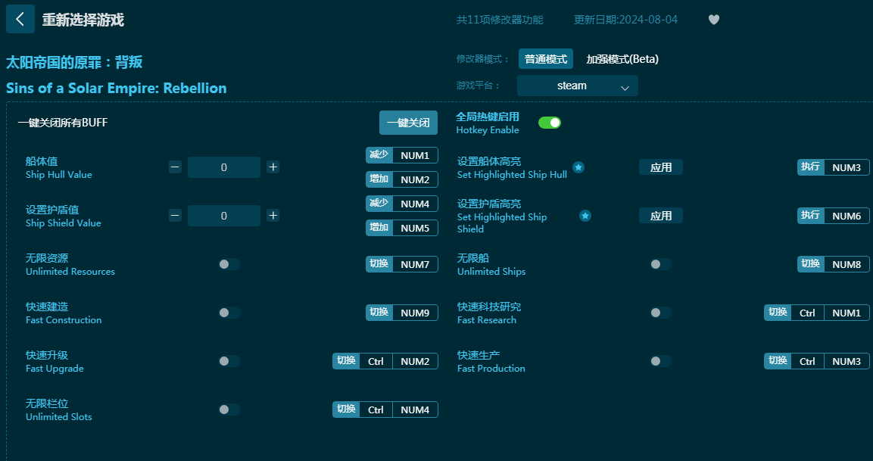Click 增加 NUM2 hotkey for Ship Hull
Screen dimensions: 873x461
click(402, 179)
